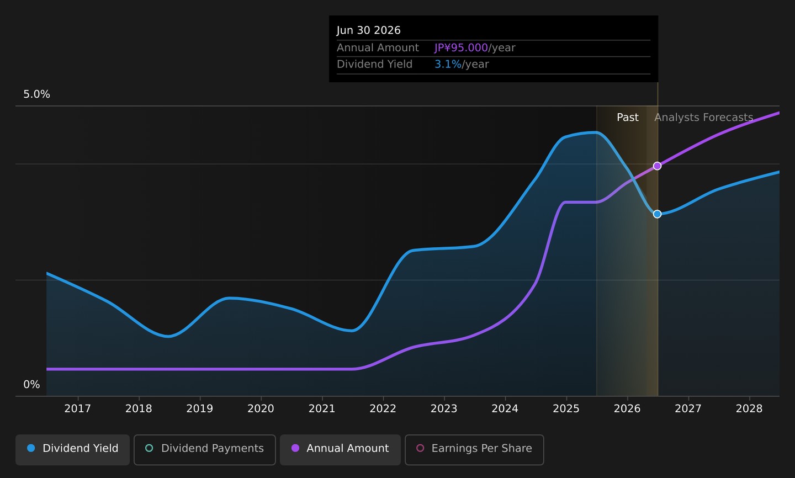Click the Dividend Yield tooltip row label

point(375,65)
